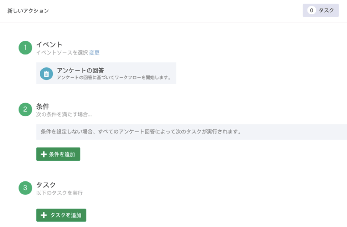Click the plus icon on 条件を追加
This screenshot has height=227, width=347.
tap(44, 154)
